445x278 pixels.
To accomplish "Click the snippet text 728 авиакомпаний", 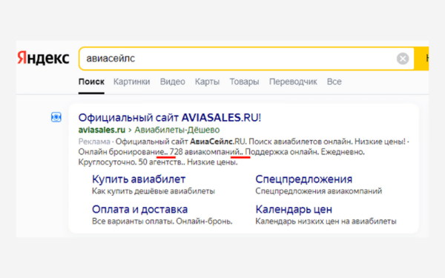I will pos(205,152).
